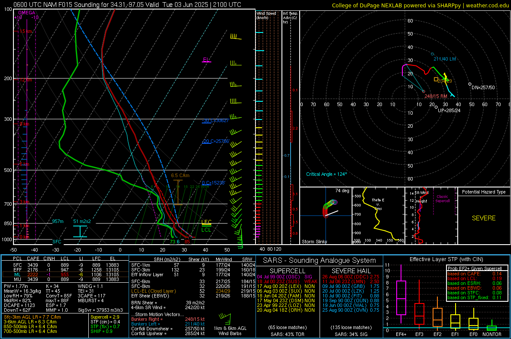Click the College of DuPage NEXLAB weather.cod.edu credit
This screenshot has width=511, height=339.
[x=420, y=5]
